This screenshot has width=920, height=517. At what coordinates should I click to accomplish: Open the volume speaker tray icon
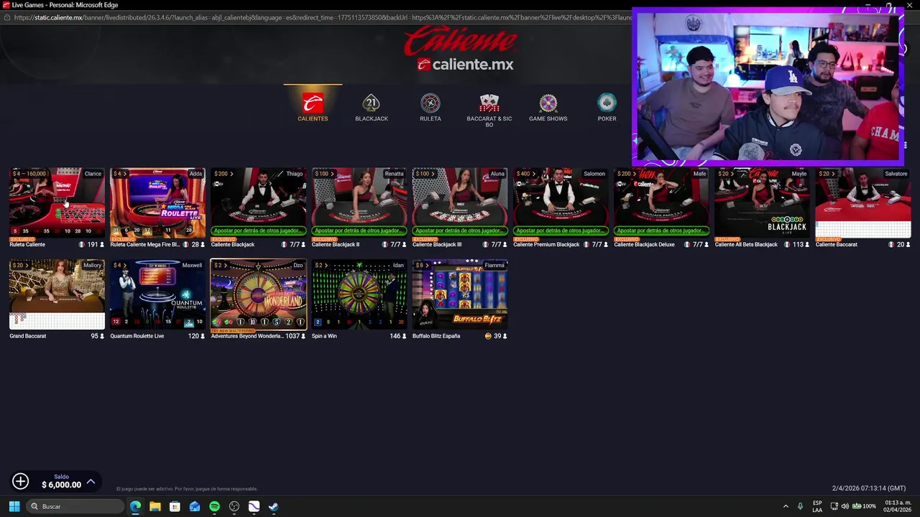tap(845, 506)
